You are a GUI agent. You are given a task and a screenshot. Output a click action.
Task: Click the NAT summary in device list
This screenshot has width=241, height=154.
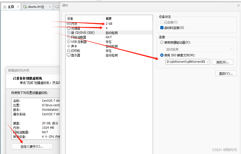[109, 37]
